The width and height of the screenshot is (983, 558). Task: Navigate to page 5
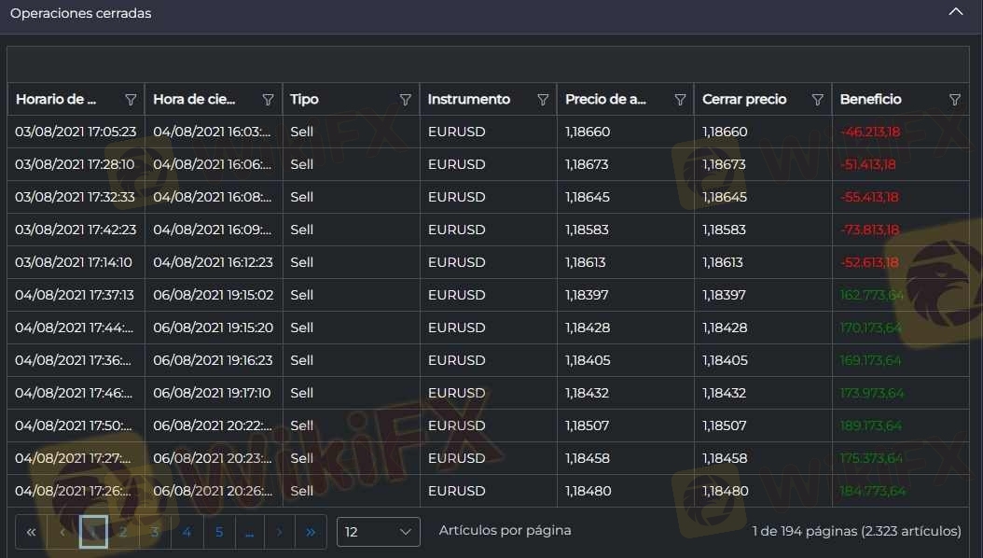pyautogui.click(x=219, y=532)
